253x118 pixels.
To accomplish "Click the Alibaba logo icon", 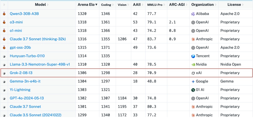I will (193, 14).
